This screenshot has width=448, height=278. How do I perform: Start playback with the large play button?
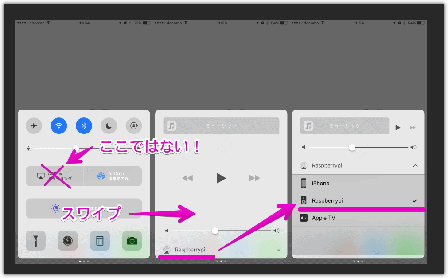(x=221, y=178)
